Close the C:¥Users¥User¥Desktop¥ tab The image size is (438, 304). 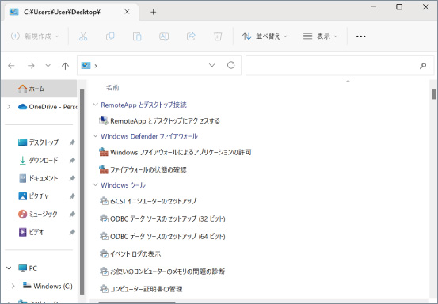click(127, 12)
